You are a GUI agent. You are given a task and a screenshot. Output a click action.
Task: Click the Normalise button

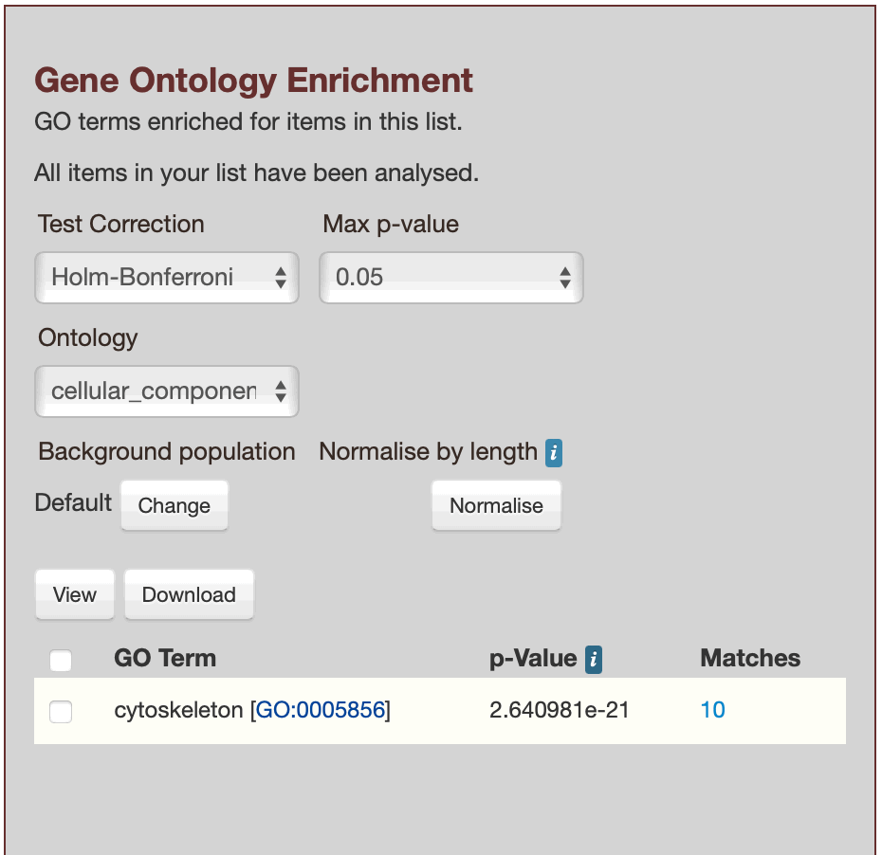click(496, 505)
